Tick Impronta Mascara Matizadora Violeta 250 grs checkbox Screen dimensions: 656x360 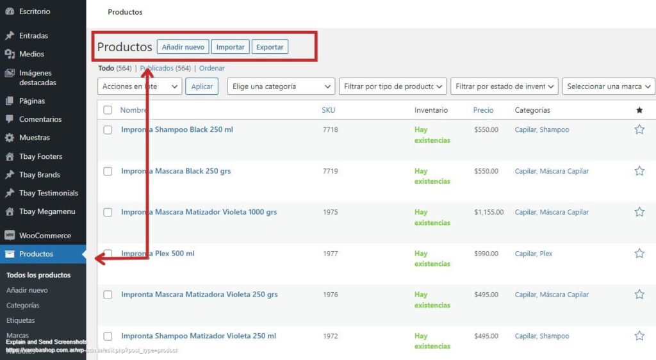108,295
